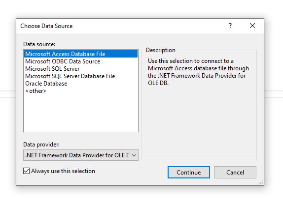
Task: Click the Continue button
Action: tap(189, 173)
